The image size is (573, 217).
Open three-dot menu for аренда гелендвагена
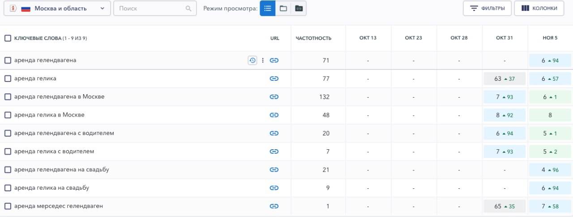(263, 61)
